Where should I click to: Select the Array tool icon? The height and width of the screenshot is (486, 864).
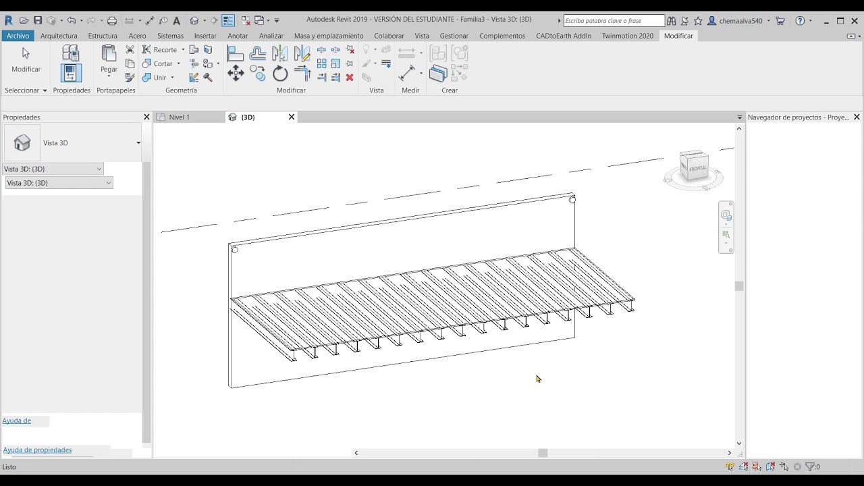321,63
